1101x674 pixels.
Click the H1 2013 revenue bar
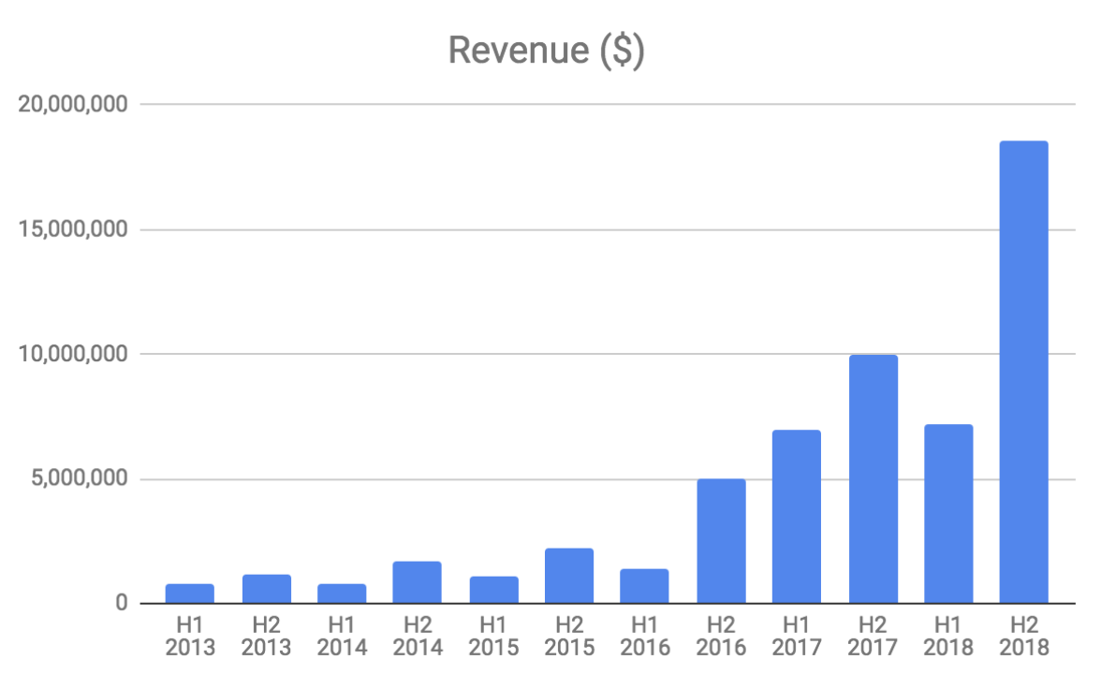190,593
